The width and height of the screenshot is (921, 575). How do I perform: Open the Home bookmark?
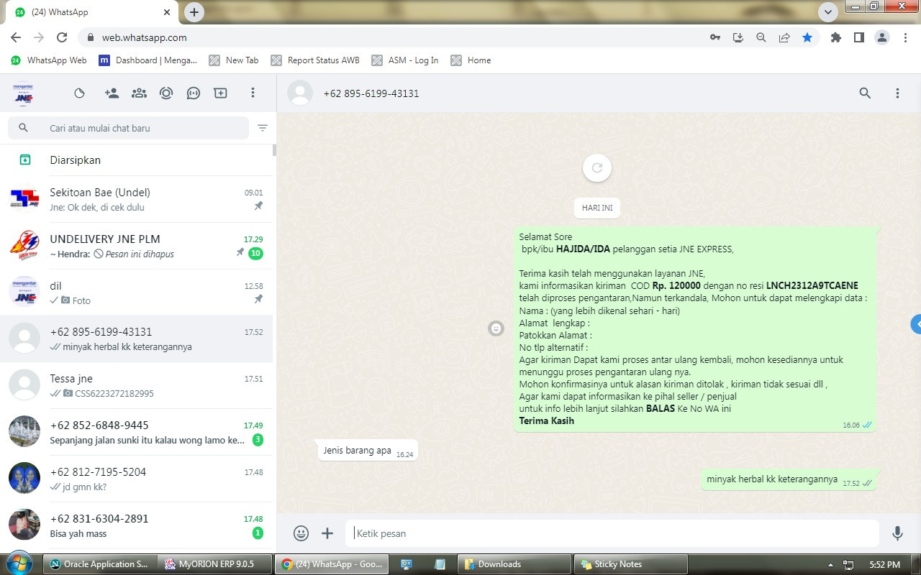pyautogui.click(x=471, y=60)
